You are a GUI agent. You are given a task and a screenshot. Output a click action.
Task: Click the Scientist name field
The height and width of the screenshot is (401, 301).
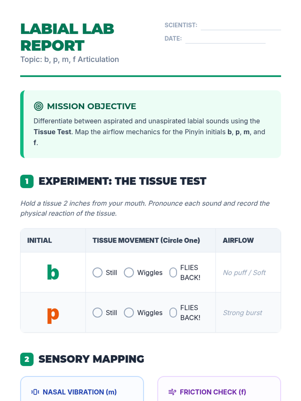(x=241, y=26)
